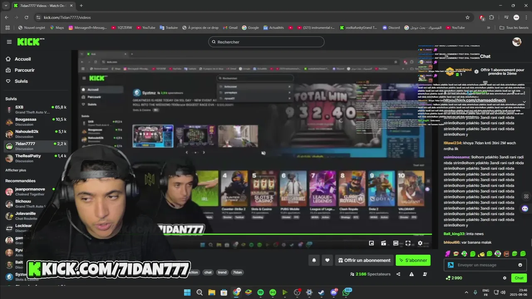Open Chrome extensions puzzle icon
Image resolution: width=532 pixels, height=299 pixels.
point(492,17)
